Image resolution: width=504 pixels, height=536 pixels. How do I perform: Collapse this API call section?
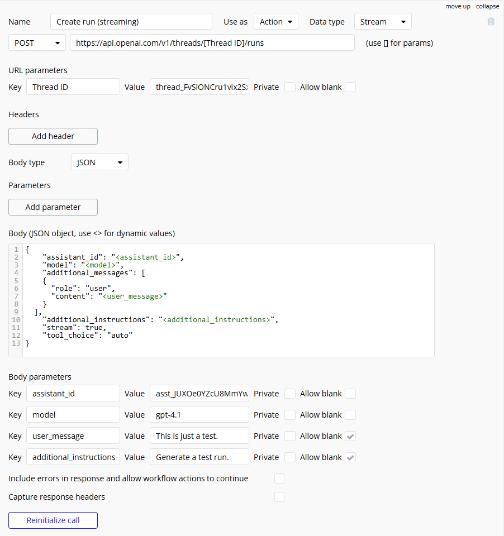point(487,6)
